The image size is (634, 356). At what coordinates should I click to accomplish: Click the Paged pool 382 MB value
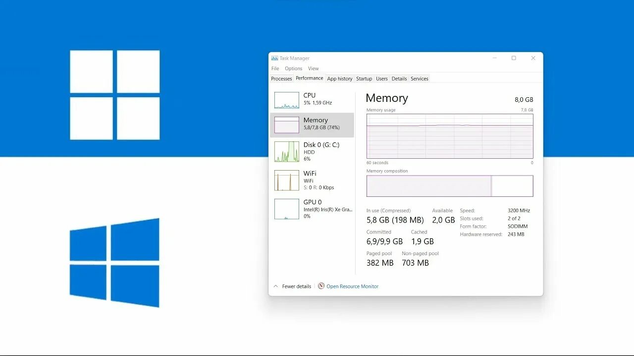380,263
